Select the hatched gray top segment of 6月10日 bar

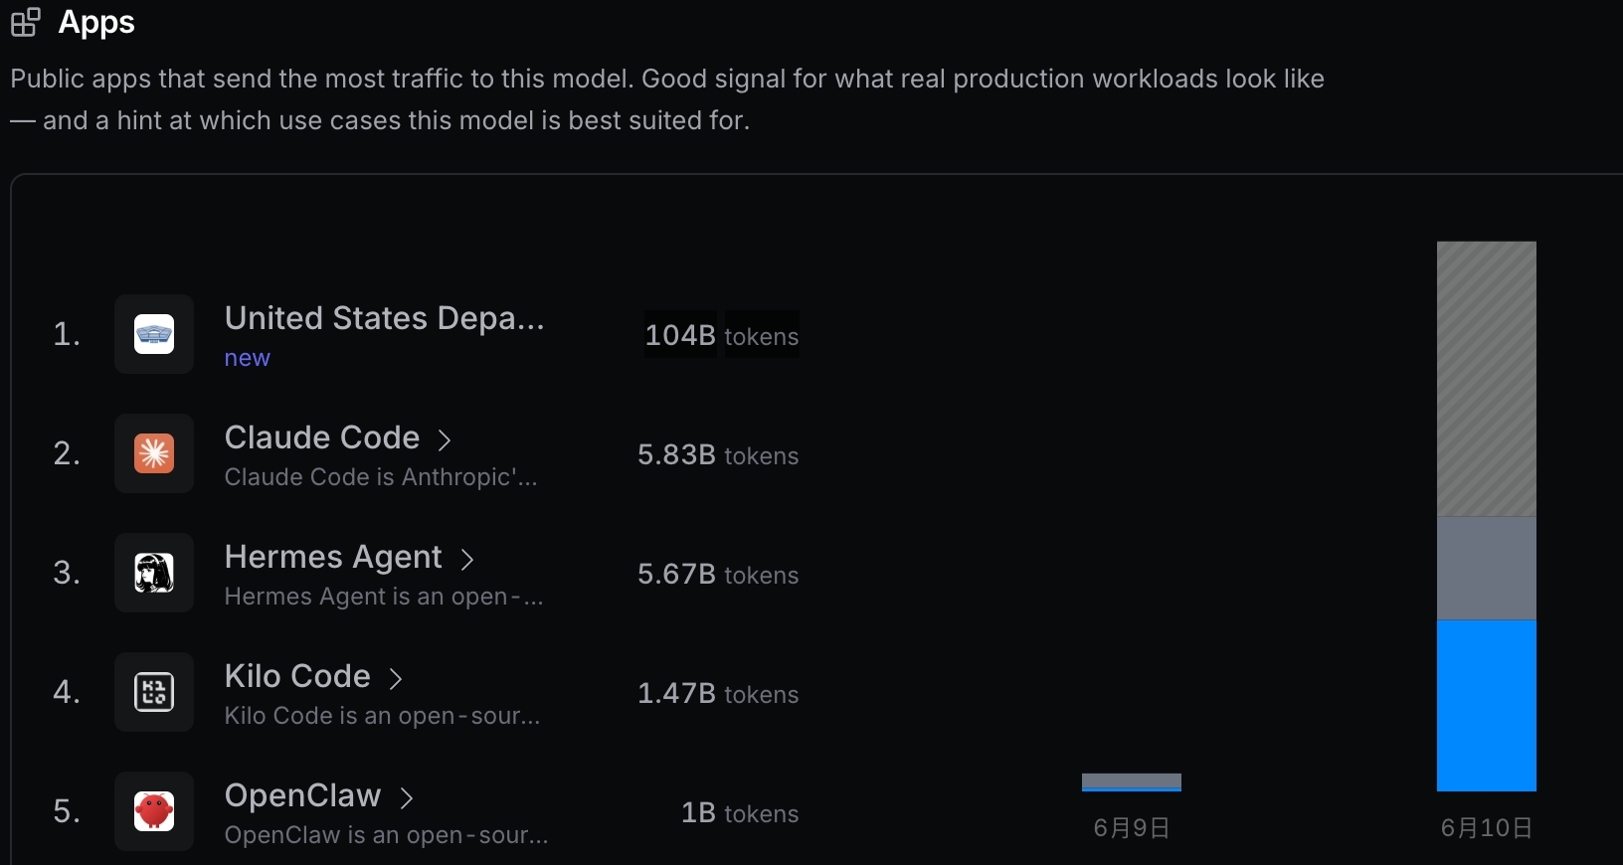tap(1487, 379)
